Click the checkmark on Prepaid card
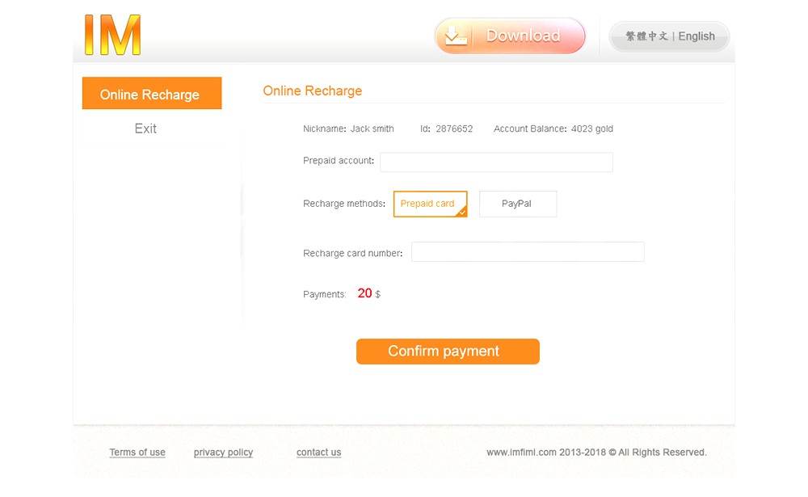 click(461, 212)
